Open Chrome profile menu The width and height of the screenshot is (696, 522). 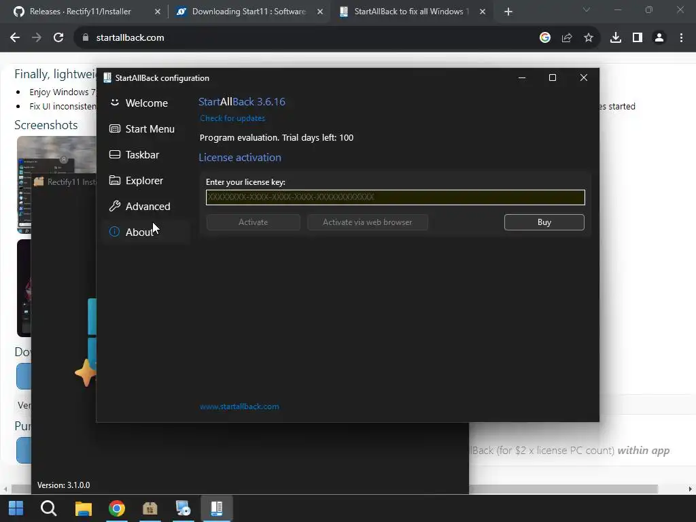[x=659, y=38]
